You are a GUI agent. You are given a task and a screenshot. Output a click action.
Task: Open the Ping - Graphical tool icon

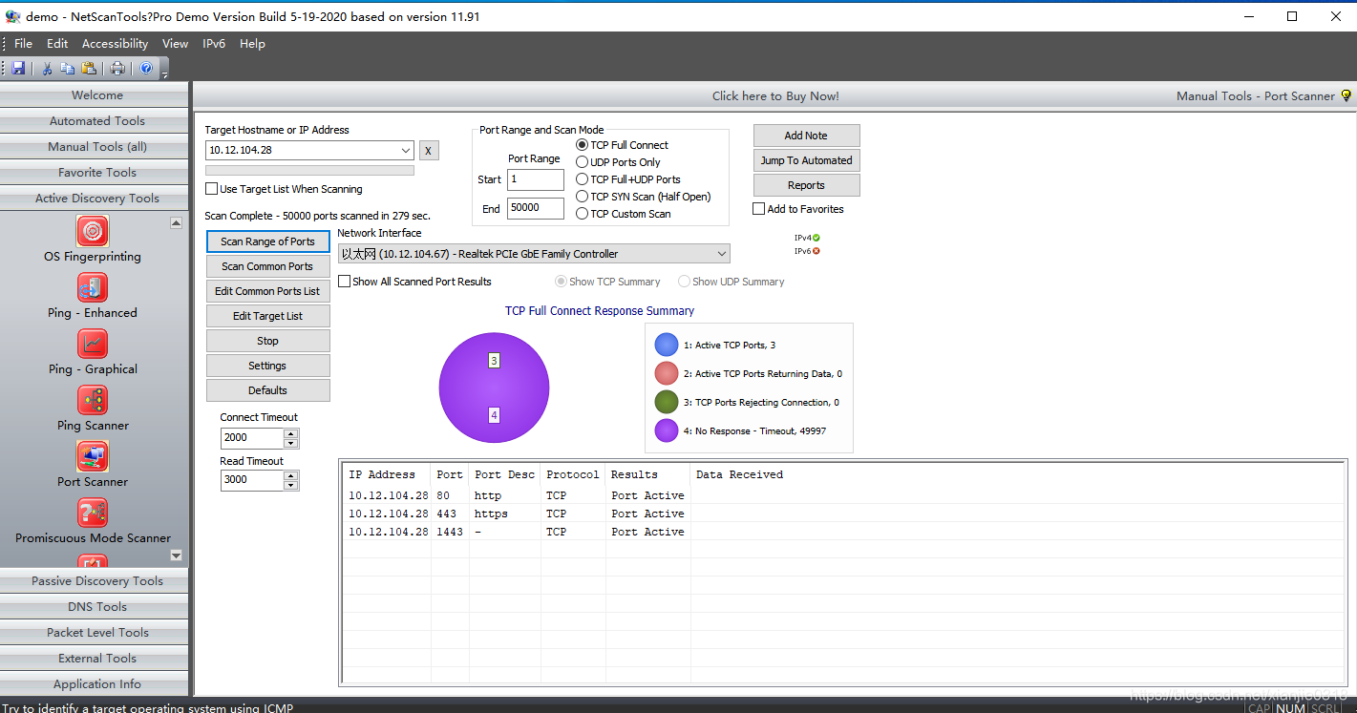point(93,344)
